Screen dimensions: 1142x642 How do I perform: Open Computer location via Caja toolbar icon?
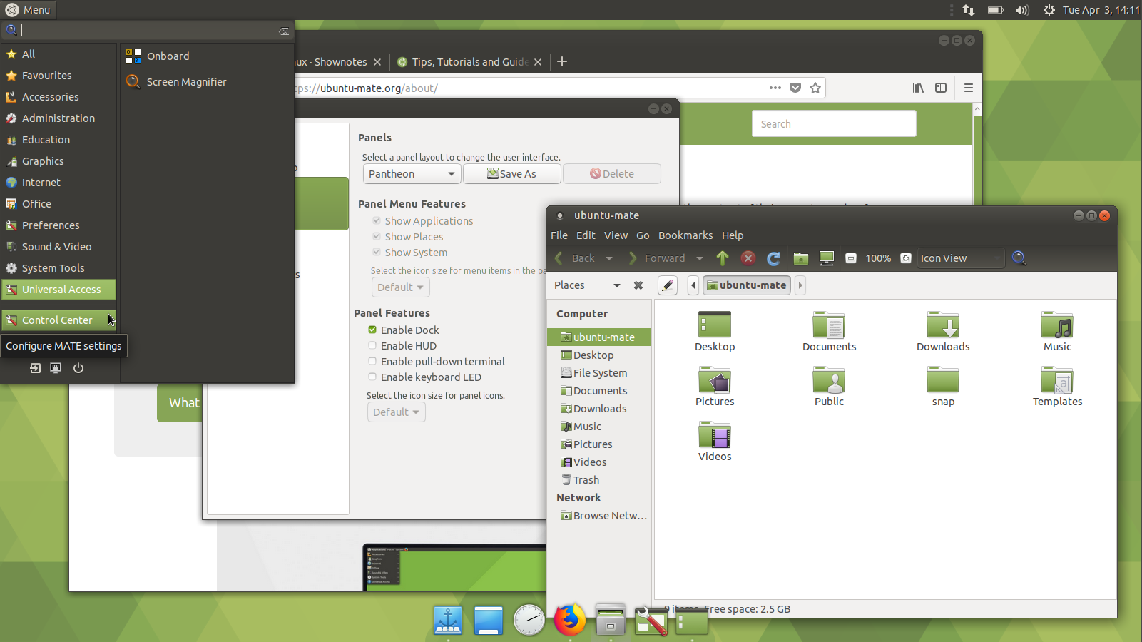click(x=827, y=258)
